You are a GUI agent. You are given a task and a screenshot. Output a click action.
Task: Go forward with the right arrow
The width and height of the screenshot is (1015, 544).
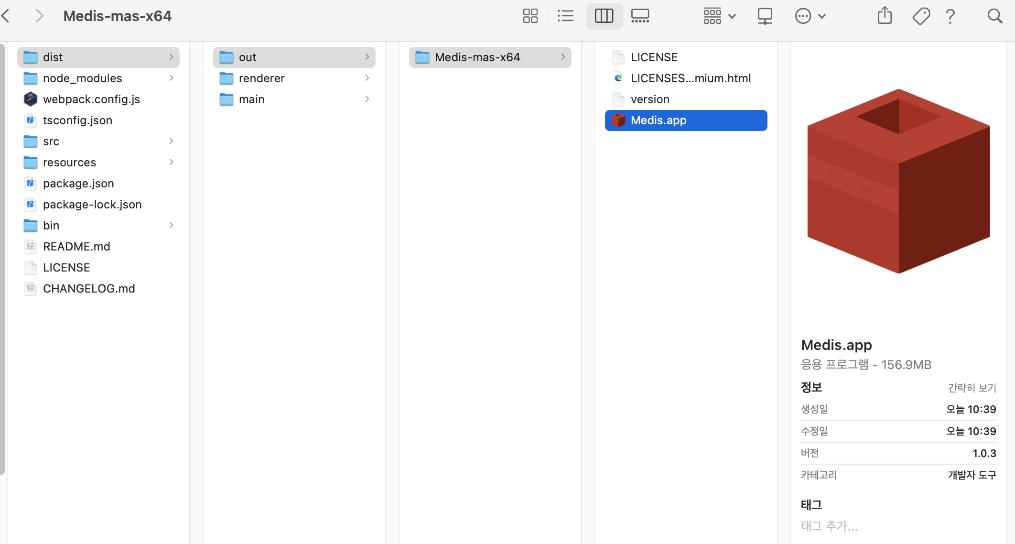(39, 16)
